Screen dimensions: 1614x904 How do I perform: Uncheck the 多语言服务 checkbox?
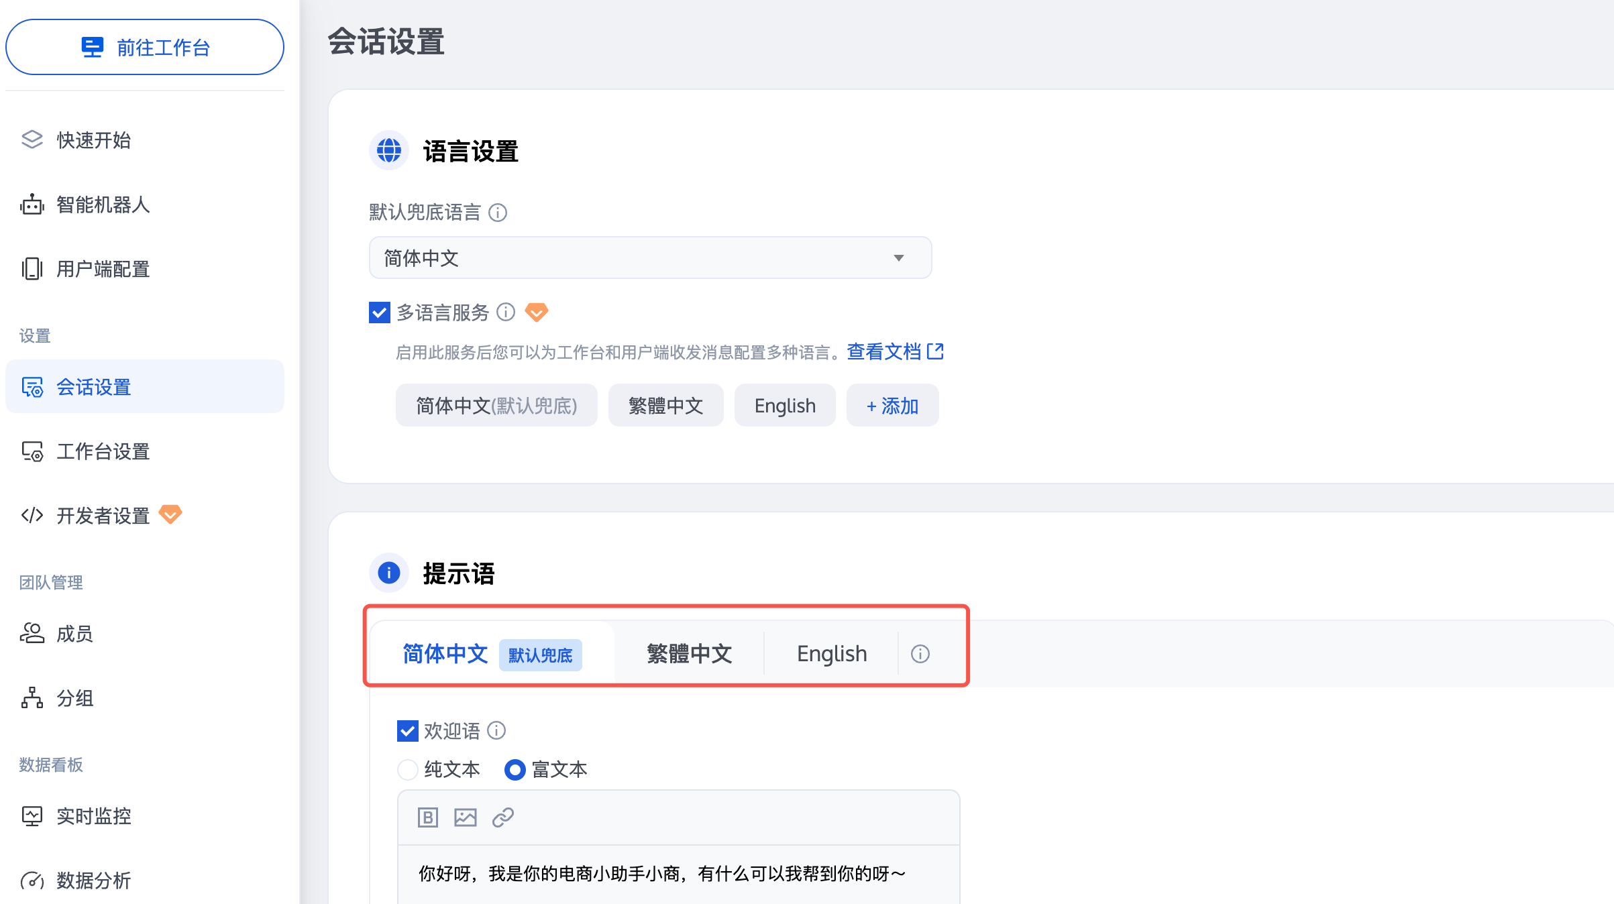point(380,313)
